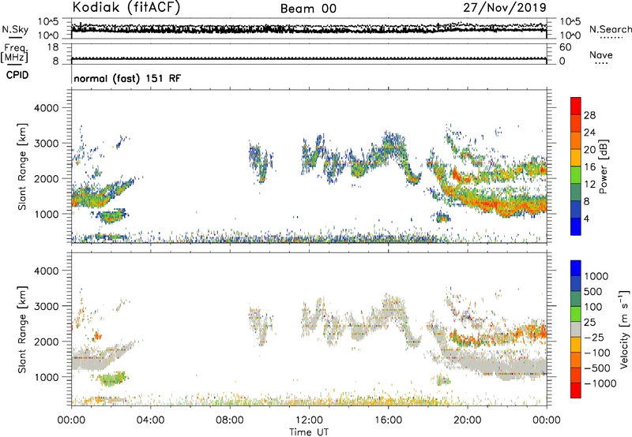
Task: Click the 'N.Search' legend label
Action: (610, 29)
